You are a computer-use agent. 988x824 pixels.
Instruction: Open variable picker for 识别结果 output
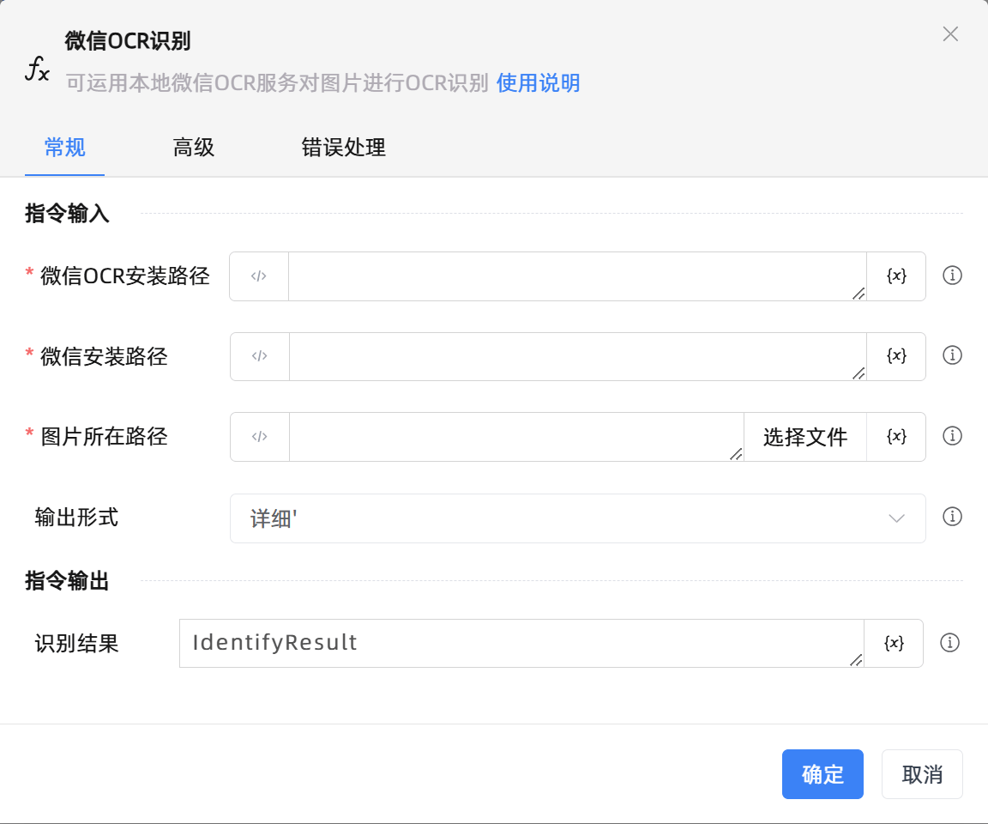point(894,643)
